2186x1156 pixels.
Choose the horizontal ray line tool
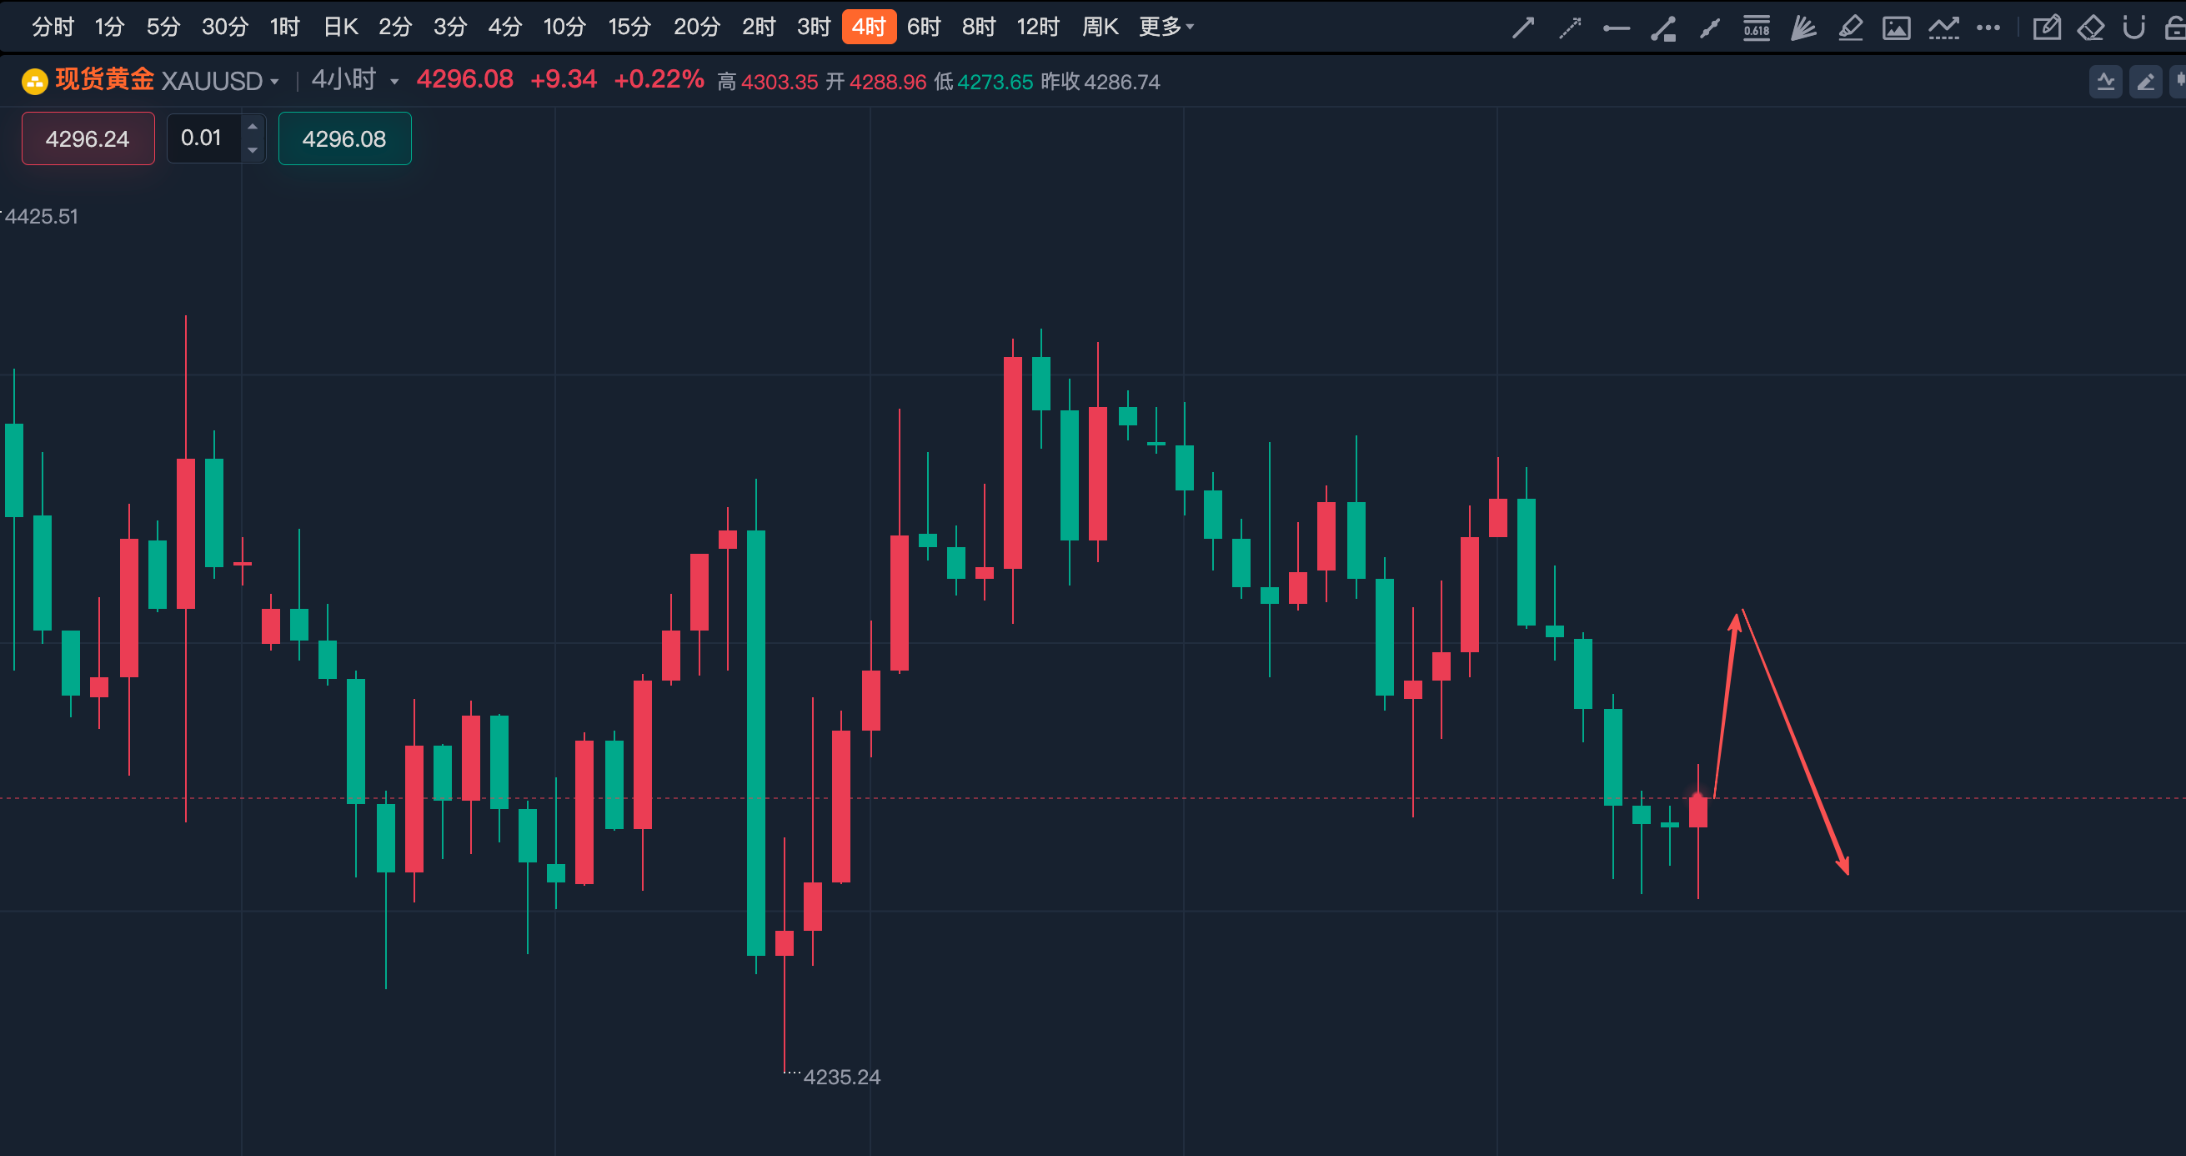click(x=1617, y=28)
